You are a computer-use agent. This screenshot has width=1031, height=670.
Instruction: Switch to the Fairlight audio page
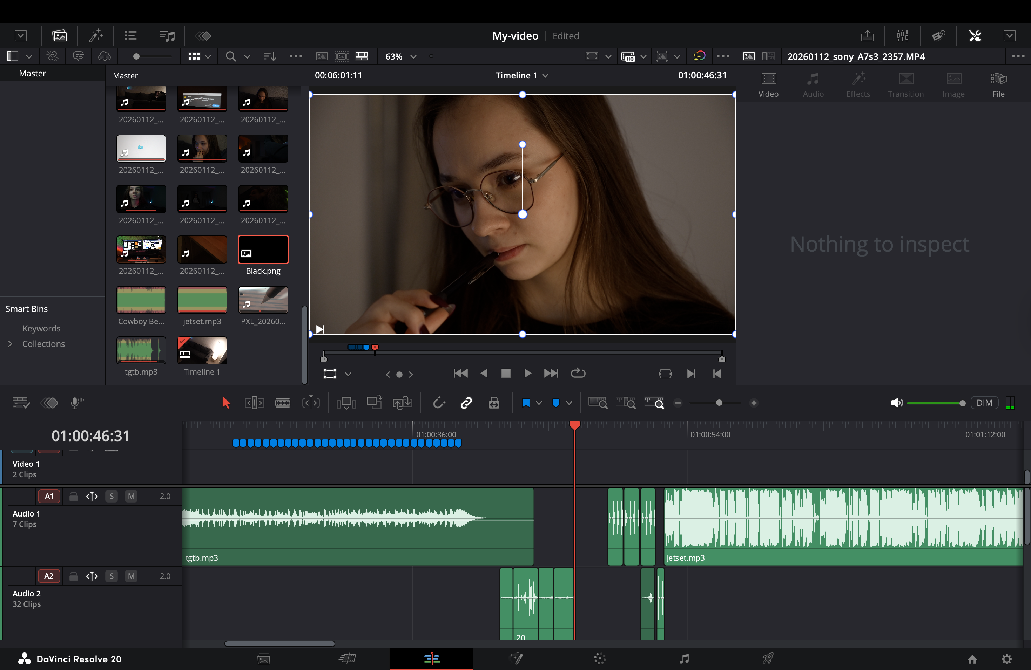683,659
